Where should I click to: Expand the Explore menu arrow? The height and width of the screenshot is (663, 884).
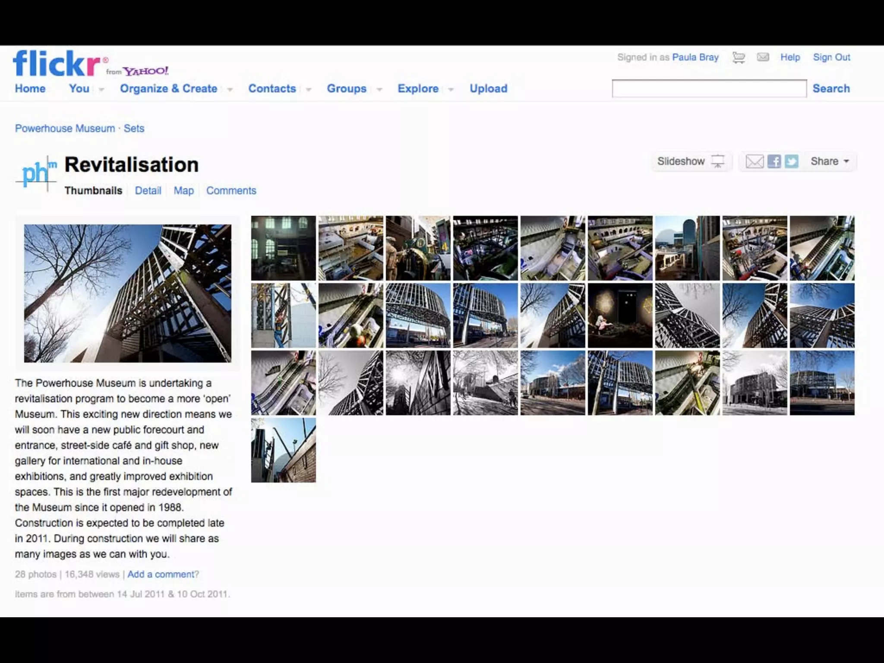tap(451, 89)
